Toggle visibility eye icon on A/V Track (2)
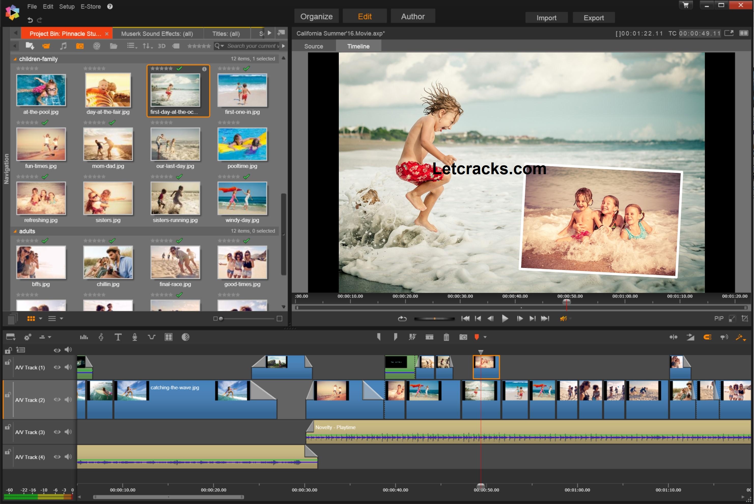Image resolution: width=754 pixels, height=504 pixels. tap(57, 399)
